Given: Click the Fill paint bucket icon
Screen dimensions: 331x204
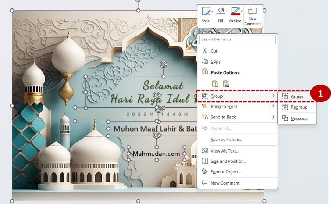Looking at the screenshot, I should (x=220, y=11).
